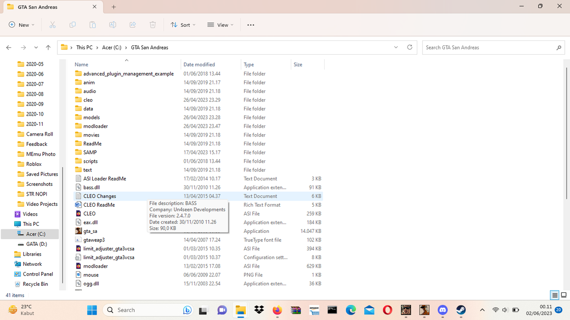Open Steam from the taskbar
The image size is (570, 320).
tap(461, 310)
